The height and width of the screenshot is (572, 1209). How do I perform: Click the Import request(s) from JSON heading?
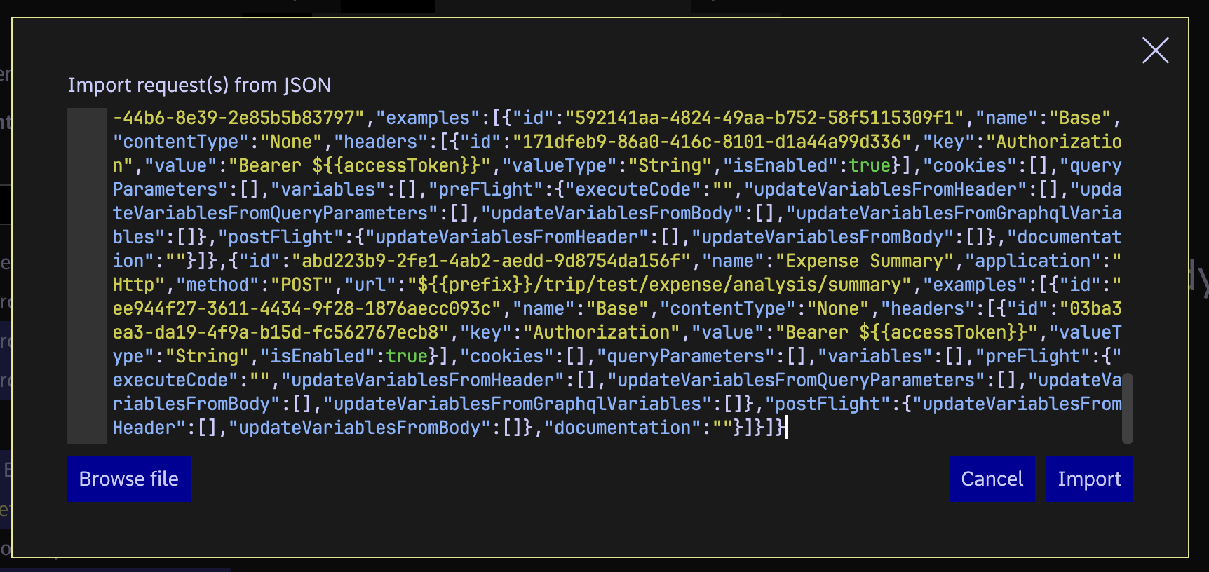199,86
